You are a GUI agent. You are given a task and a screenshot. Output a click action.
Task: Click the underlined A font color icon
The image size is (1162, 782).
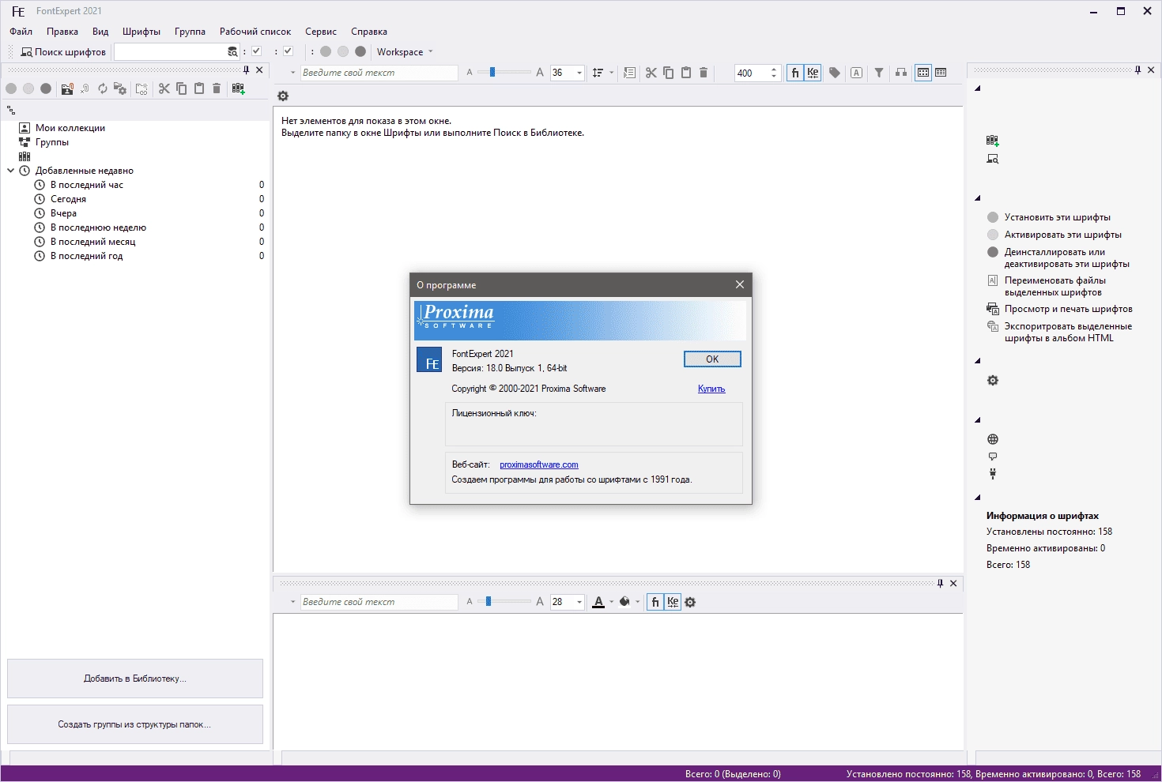598,602
